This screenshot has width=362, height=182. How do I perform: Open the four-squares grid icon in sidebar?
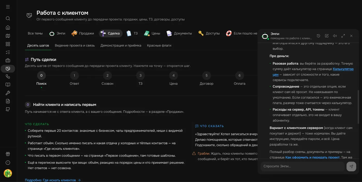(8, 44)
